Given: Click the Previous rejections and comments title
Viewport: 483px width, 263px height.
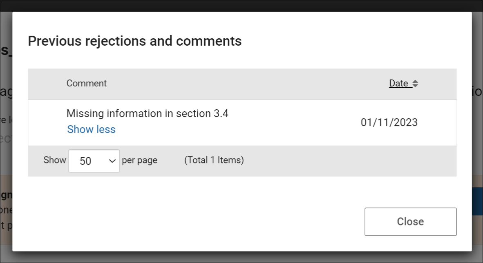Looking at the screenshot, I should (x=134, y=41).
